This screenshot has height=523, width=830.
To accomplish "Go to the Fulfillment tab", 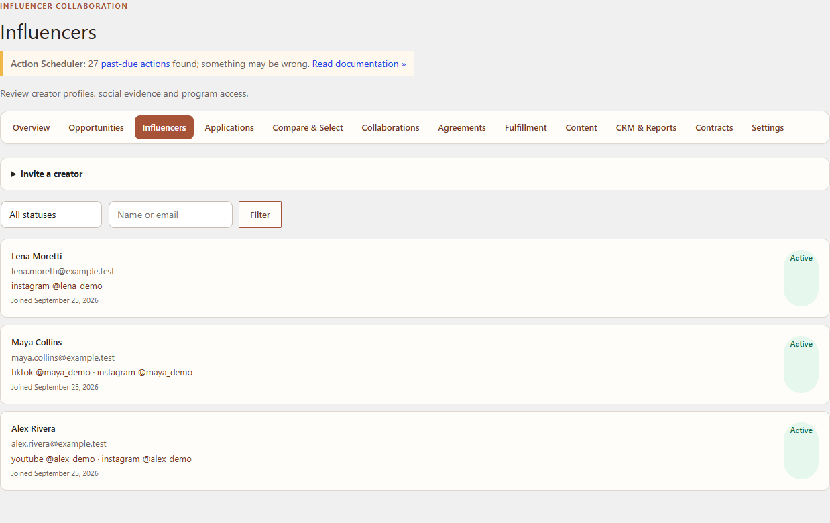I will (x=526, y=127).
